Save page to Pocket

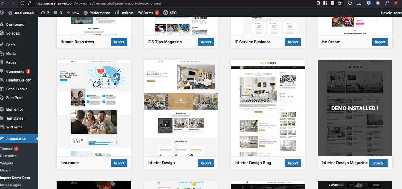coord(350,3)
